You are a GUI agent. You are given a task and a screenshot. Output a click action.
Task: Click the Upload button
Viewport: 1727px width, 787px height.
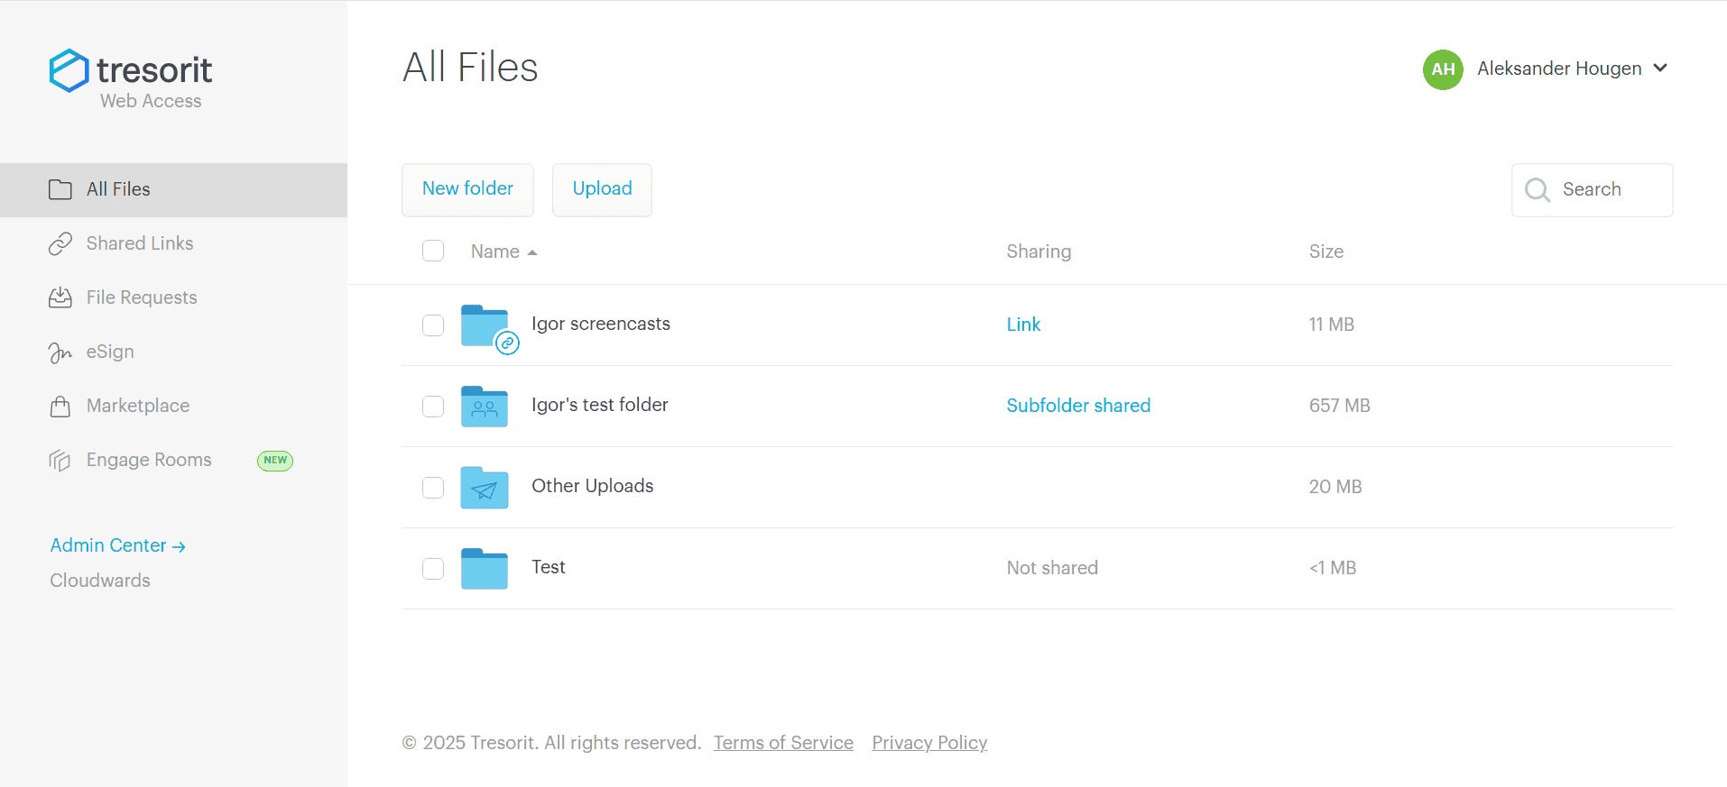(602, 189)
